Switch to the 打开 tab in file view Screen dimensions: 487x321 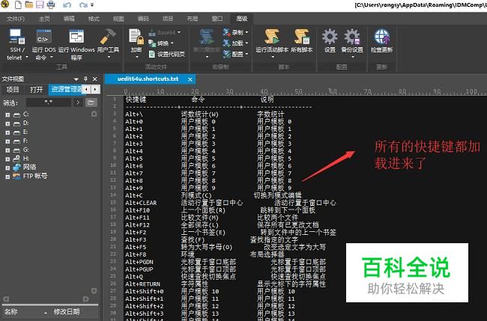tap(37, 90)
